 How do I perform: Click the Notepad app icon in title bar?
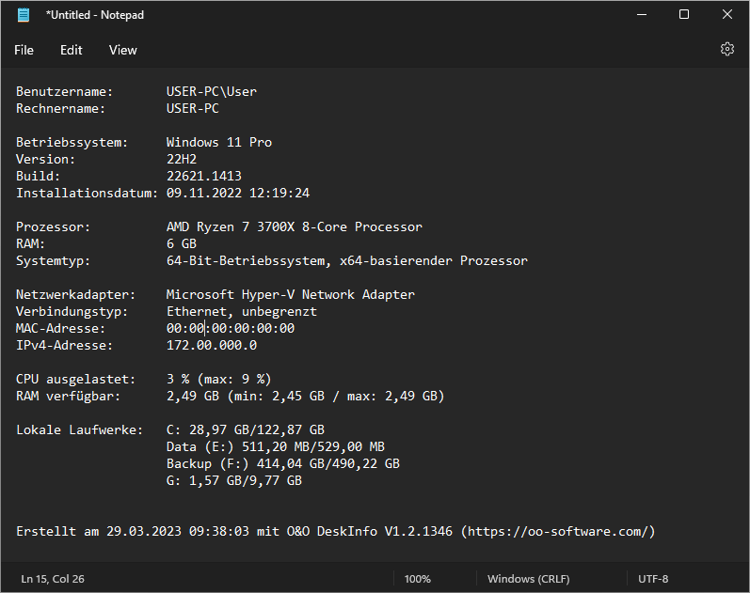pyautogui.click(x=24, y=15)
